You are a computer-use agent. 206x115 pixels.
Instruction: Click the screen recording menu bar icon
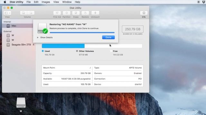coord(199,2)
